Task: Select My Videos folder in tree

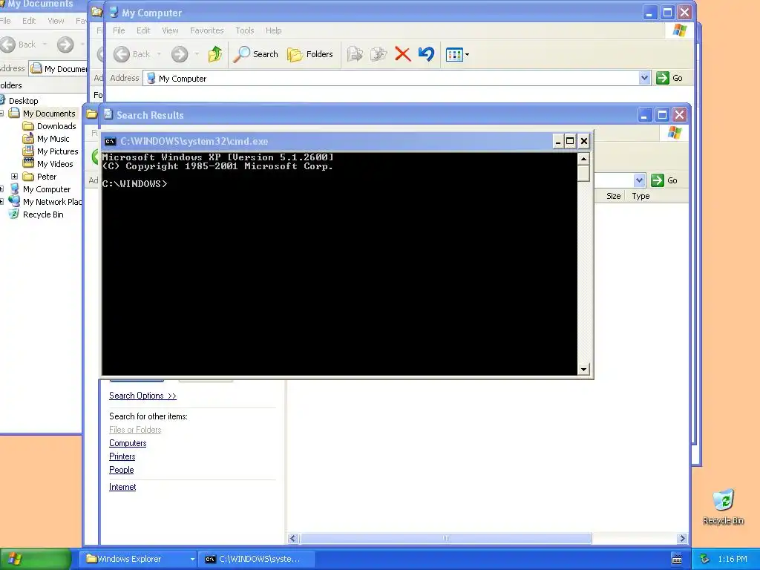Action: coord(55,164)
